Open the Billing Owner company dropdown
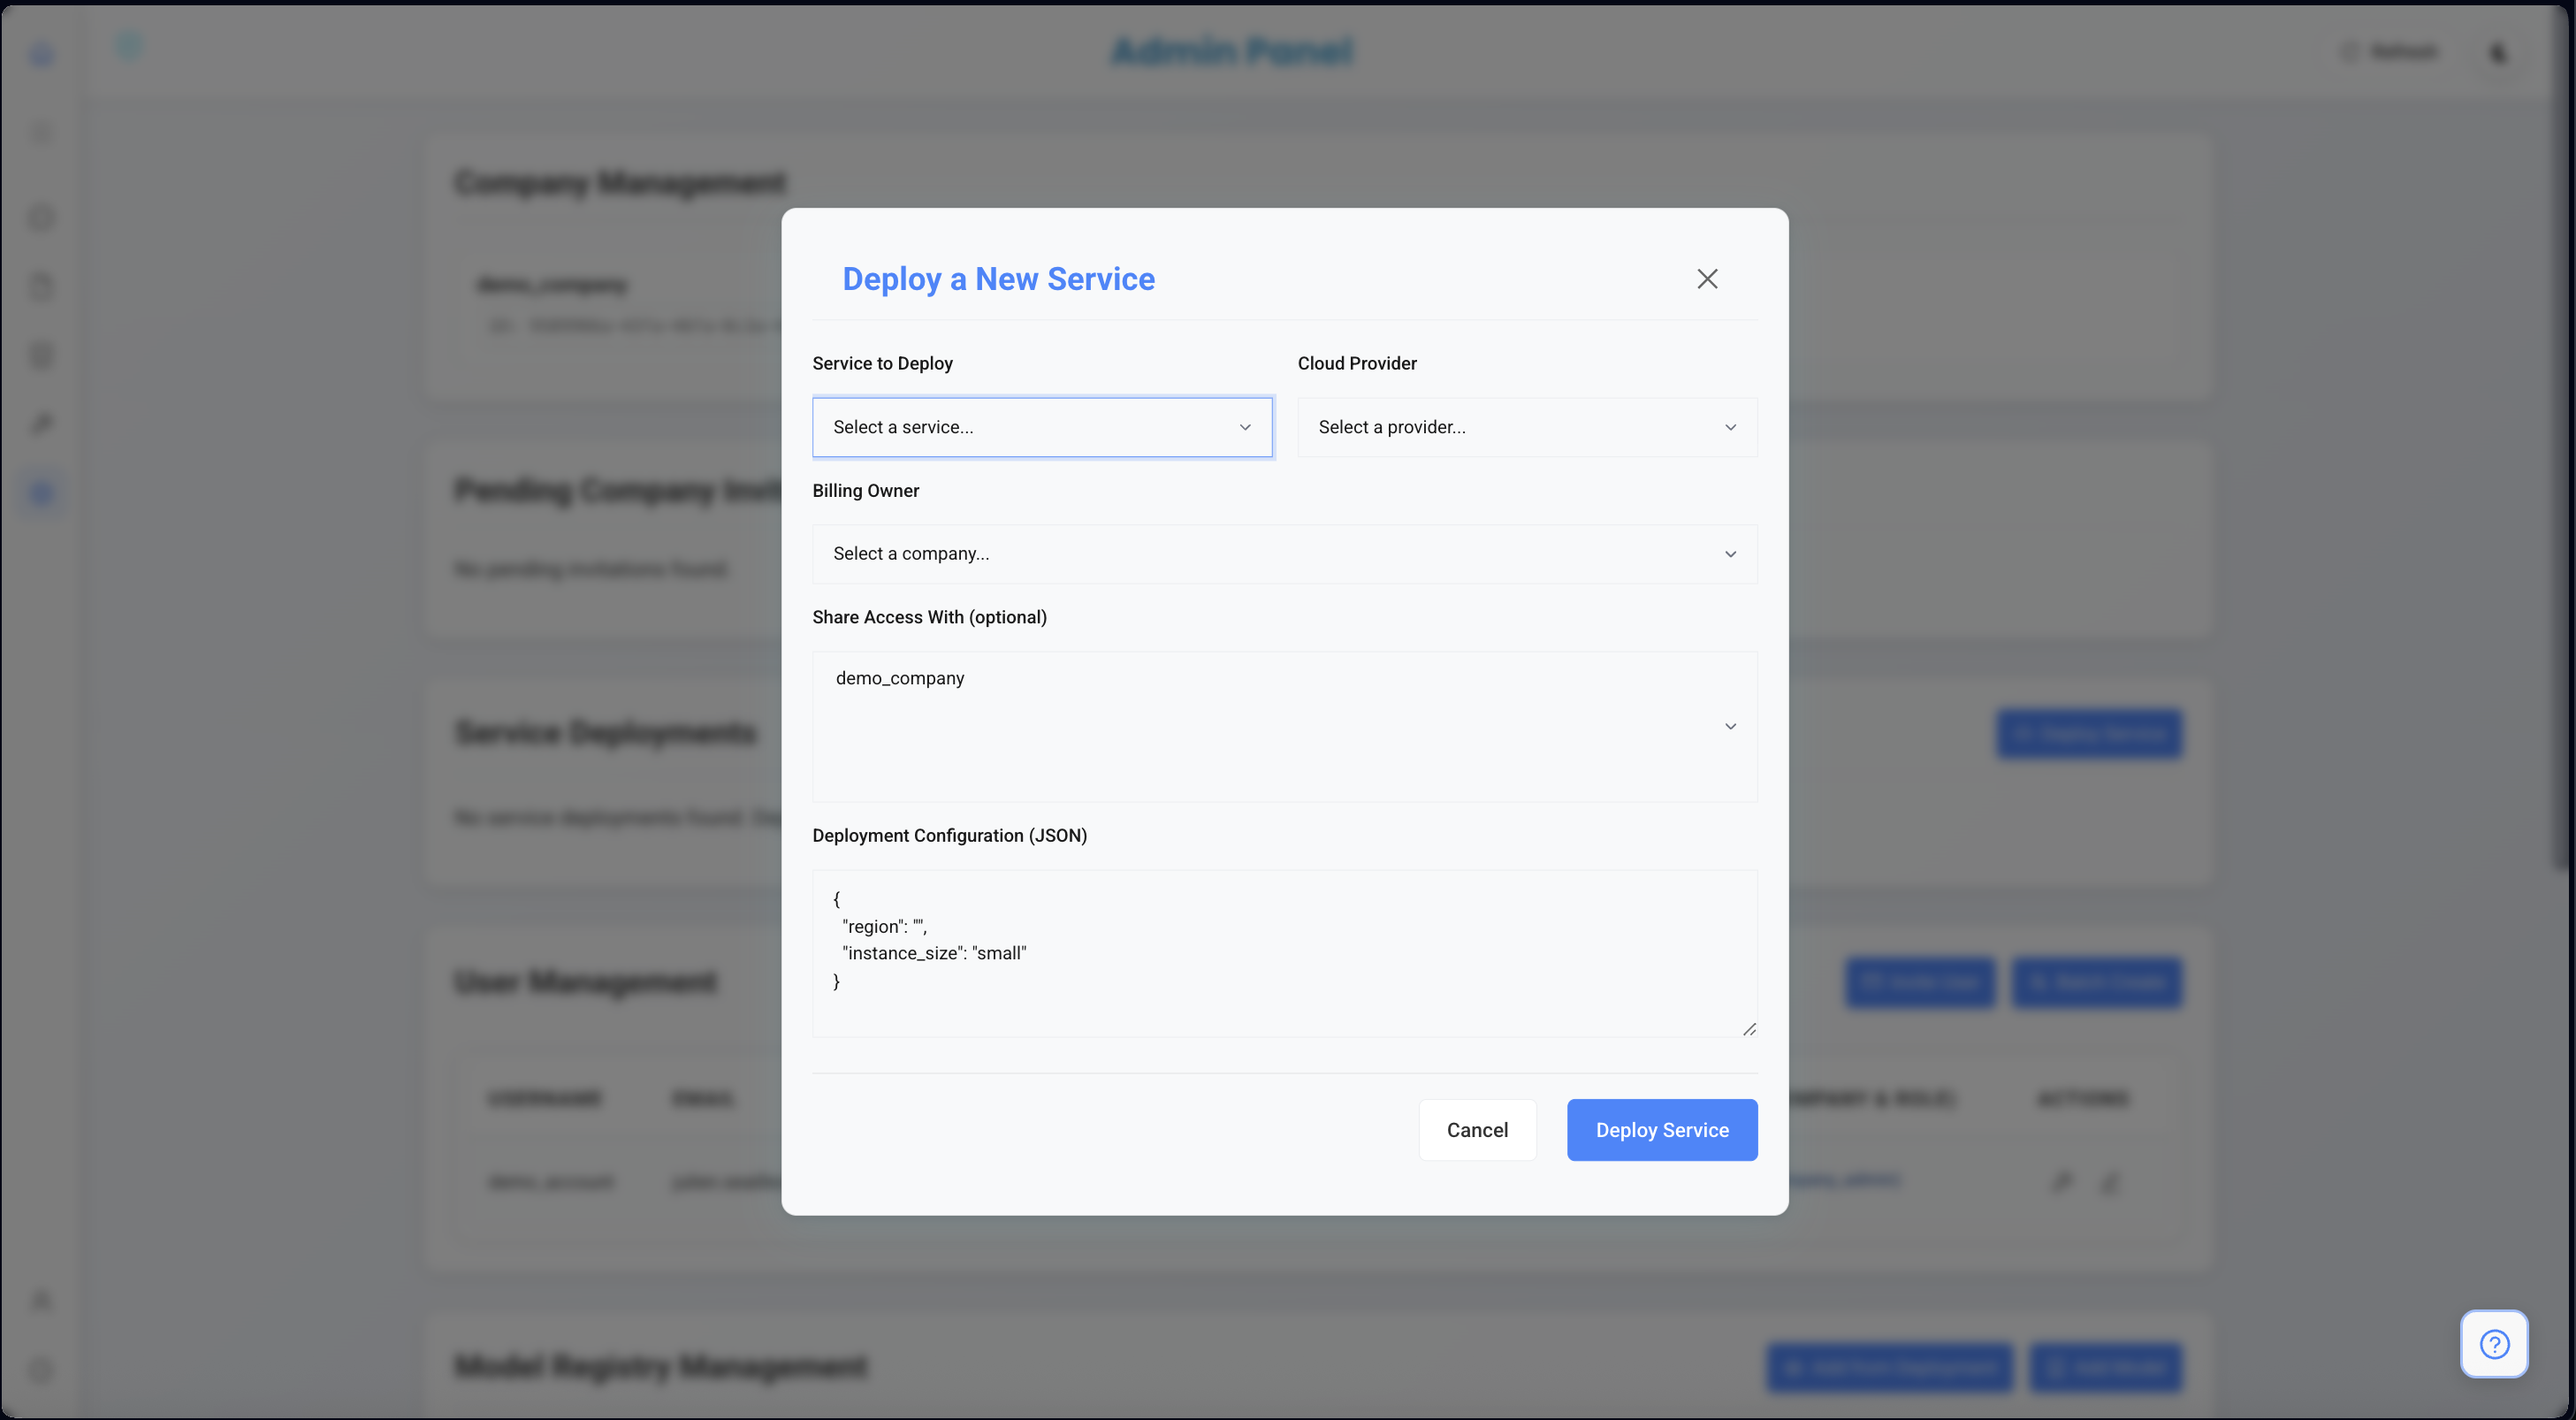Viewport: 2576px width, 1420px height. [x=1284, y=554]
